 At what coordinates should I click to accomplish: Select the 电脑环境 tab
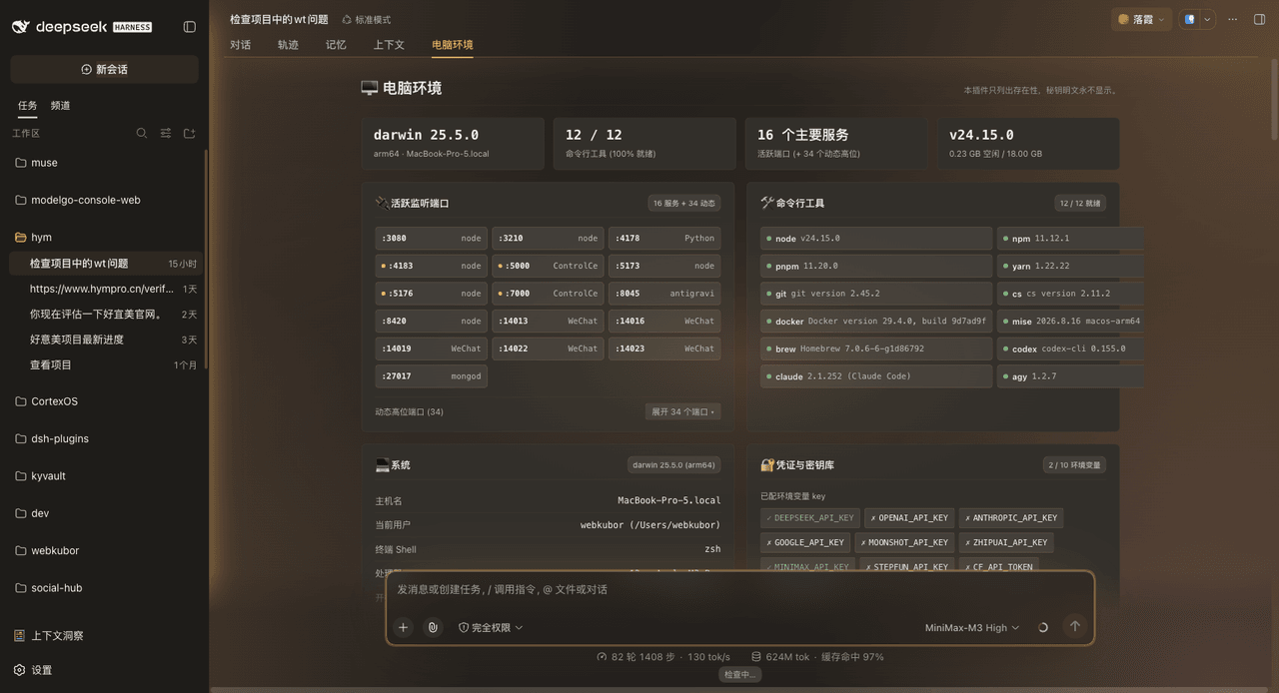(x=453, y=45)
